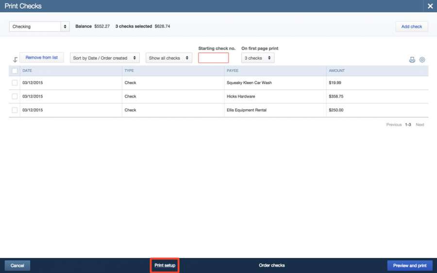Expand Sort by Date / Order created dropdown
Screen dimensions: 437x273
(x=104, y=58)
